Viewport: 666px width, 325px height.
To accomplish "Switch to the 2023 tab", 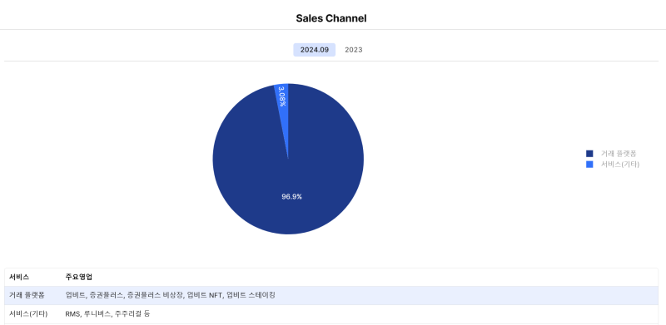I will click(x=353, y=50).
